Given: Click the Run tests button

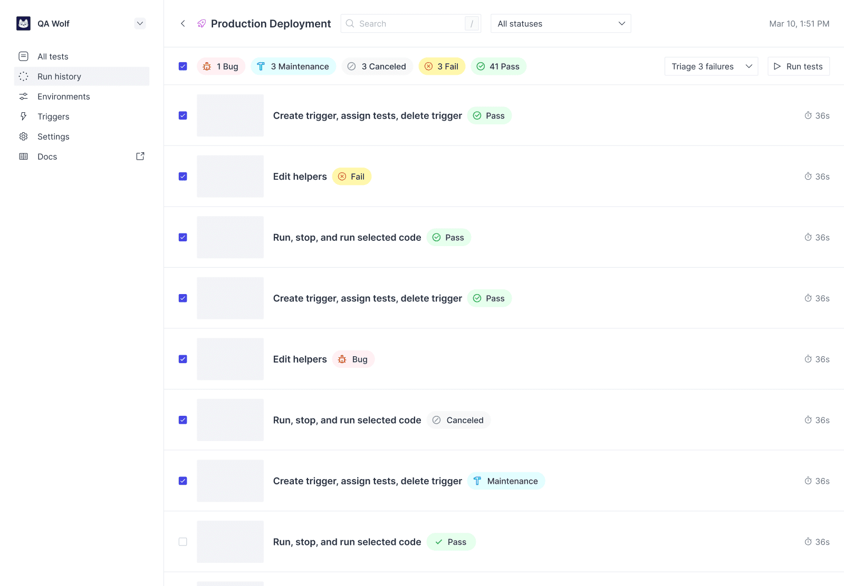Looking at the screenshot, I should (798, 66).
